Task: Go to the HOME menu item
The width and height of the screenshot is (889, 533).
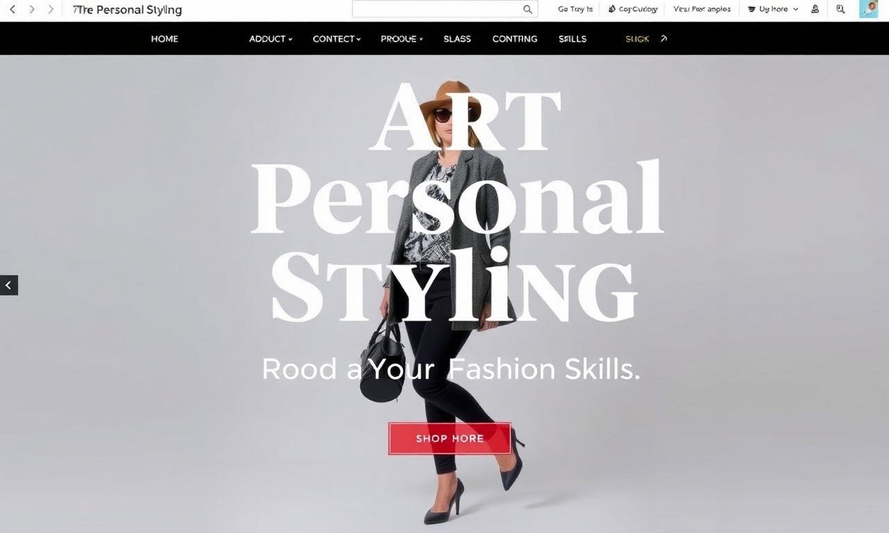Action: [165, 39]
